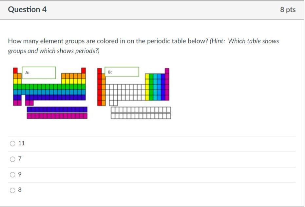Click the 'B:' label box
This screenshot has width=305, height=207.
pos(122,72)
